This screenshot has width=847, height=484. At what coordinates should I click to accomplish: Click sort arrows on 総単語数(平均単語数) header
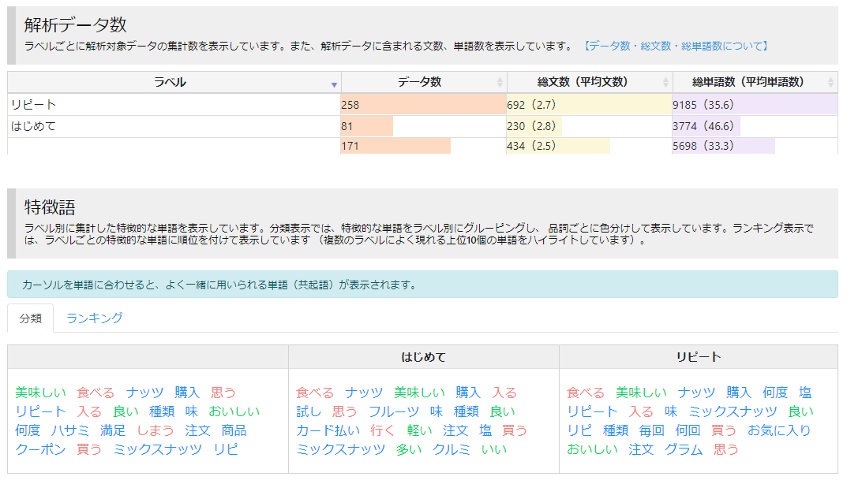pos(830,83)
